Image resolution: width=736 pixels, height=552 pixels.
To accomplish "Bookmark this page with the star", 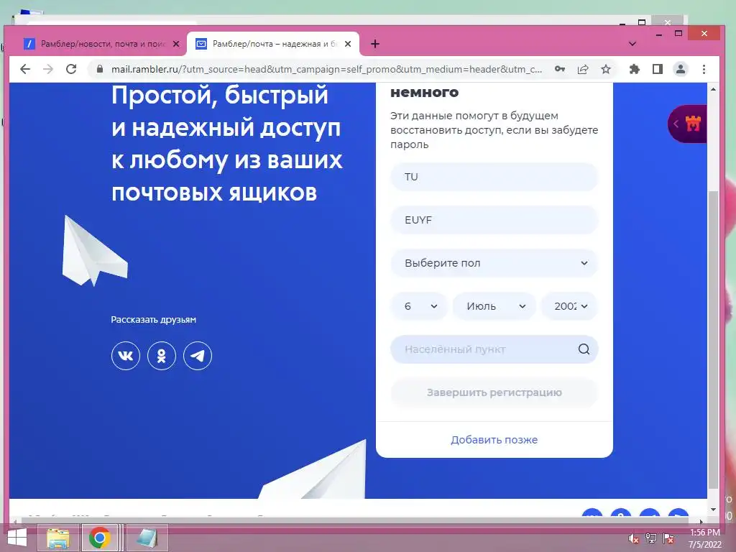I will (606, 70).
